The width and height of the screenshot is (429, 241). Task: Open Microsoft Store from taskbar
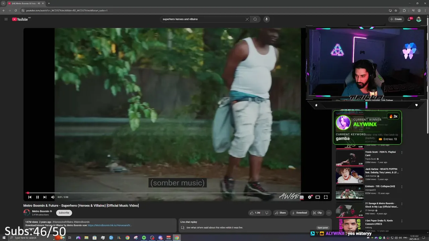click(x=95, y=238)
